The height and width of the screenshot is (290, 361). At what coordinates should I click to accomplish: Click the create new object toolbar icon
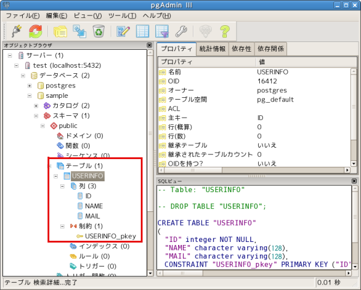click(x=79, y=31)
